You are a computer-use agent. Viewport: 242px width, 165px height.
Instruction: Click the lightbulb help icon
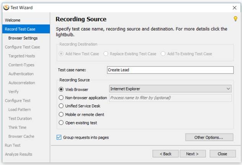coord(236,18)
